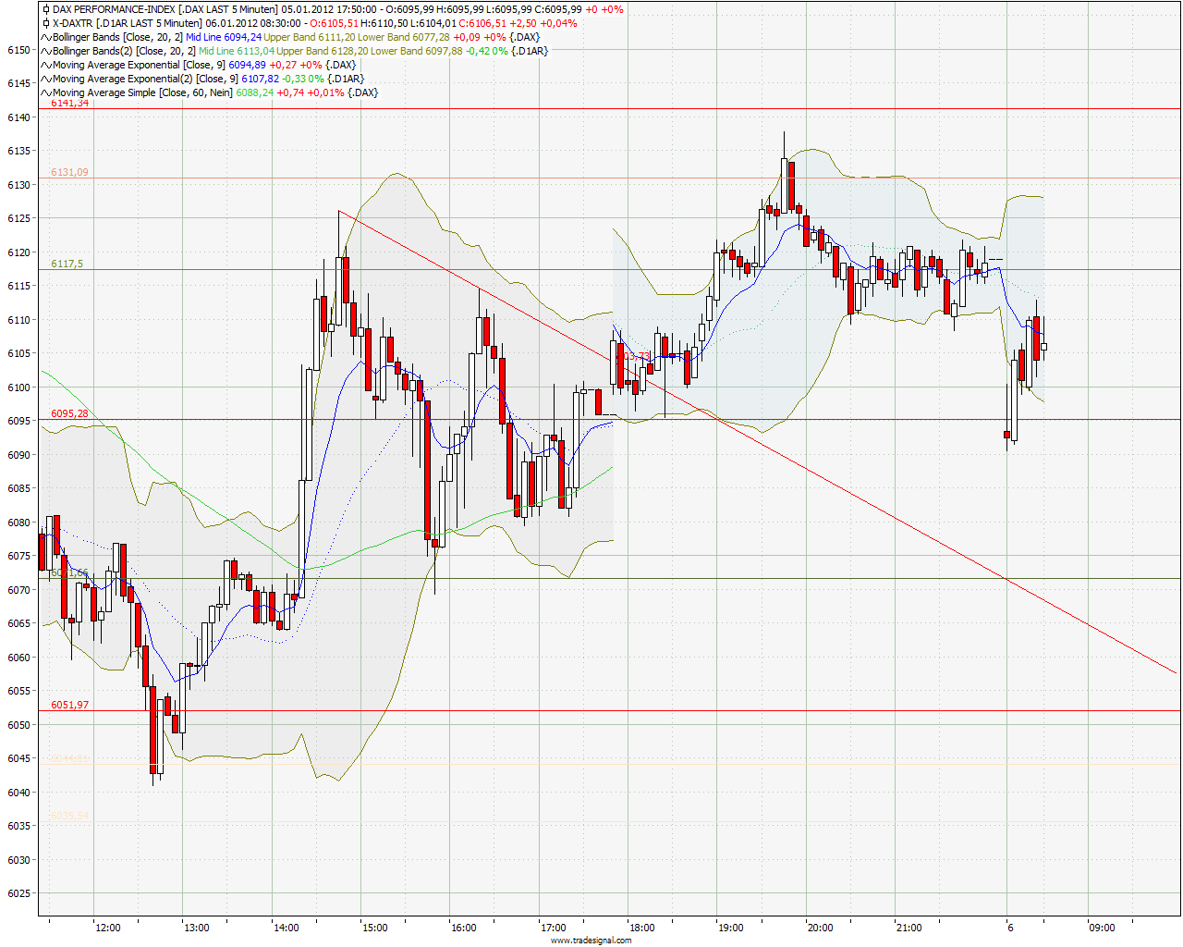Click the Moving Average Exponential(2) curve icon
The height and width of the screenshot is (947, 1183).
(43, 79)
